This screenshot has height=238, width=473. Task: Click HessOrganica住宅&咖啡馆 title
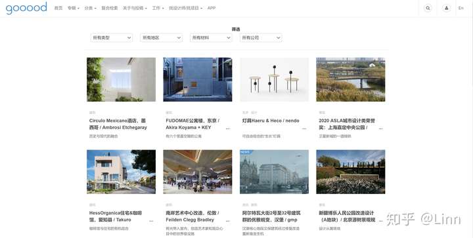(115, 216)
